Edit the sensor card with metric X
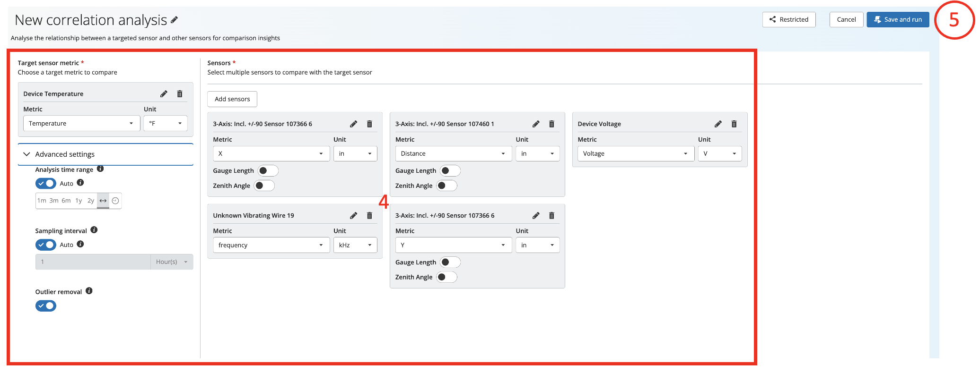The height and width of the screenshot is (372, 980). [353, 124]
